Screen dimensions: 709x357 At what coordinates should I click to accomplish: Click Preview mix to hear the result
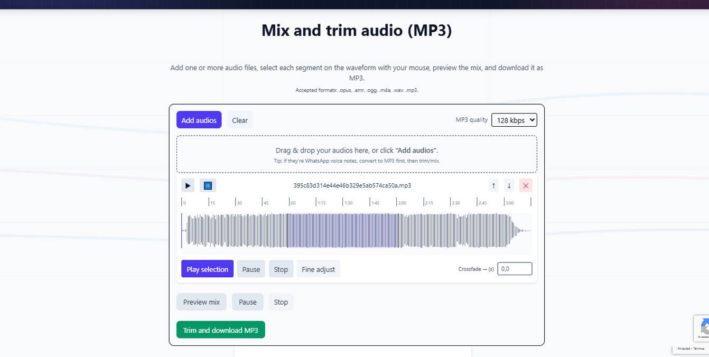[201, 302]
